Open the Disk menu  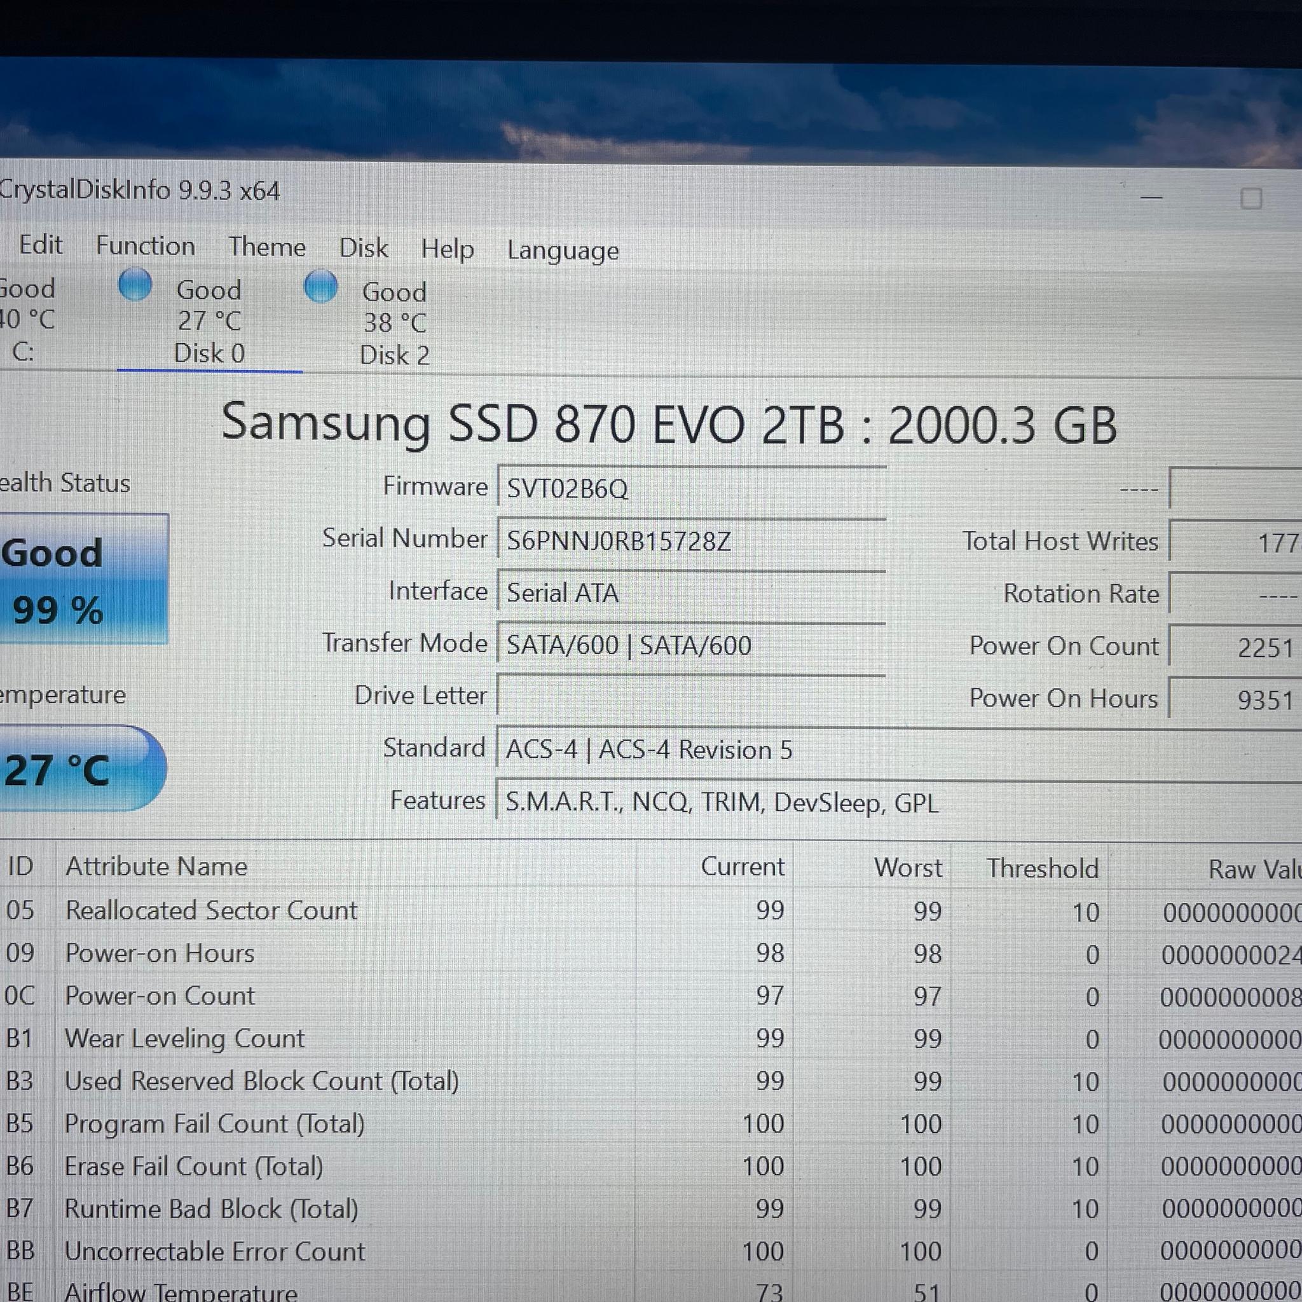pyautogui.click(x=363, y=248)
